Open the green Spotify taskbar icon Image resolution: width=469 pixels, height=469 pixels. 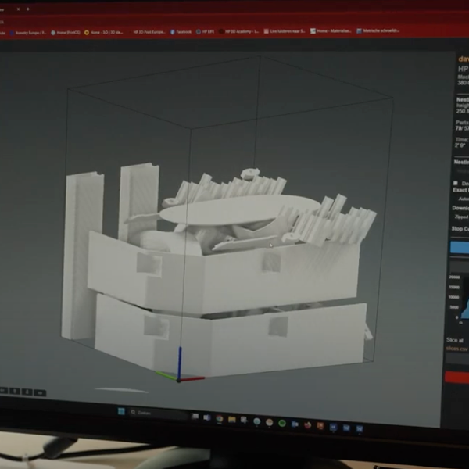[281, 423]
